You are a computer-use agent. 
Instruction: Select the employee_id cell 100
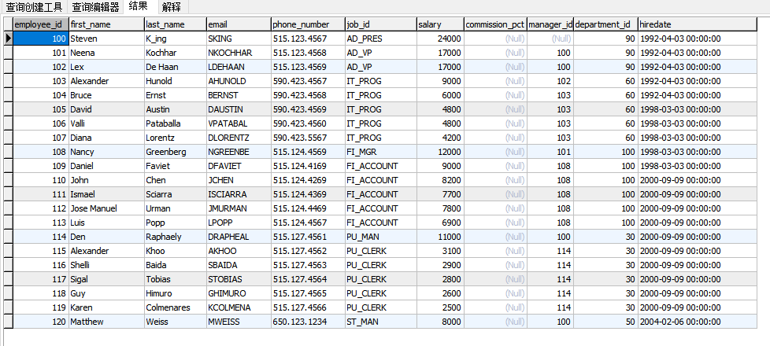tap(41, 39)
